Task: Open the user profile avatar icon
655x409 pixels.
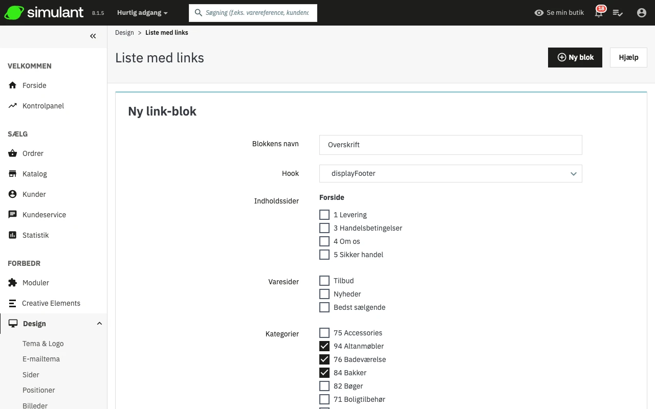Action: (641, 13)
